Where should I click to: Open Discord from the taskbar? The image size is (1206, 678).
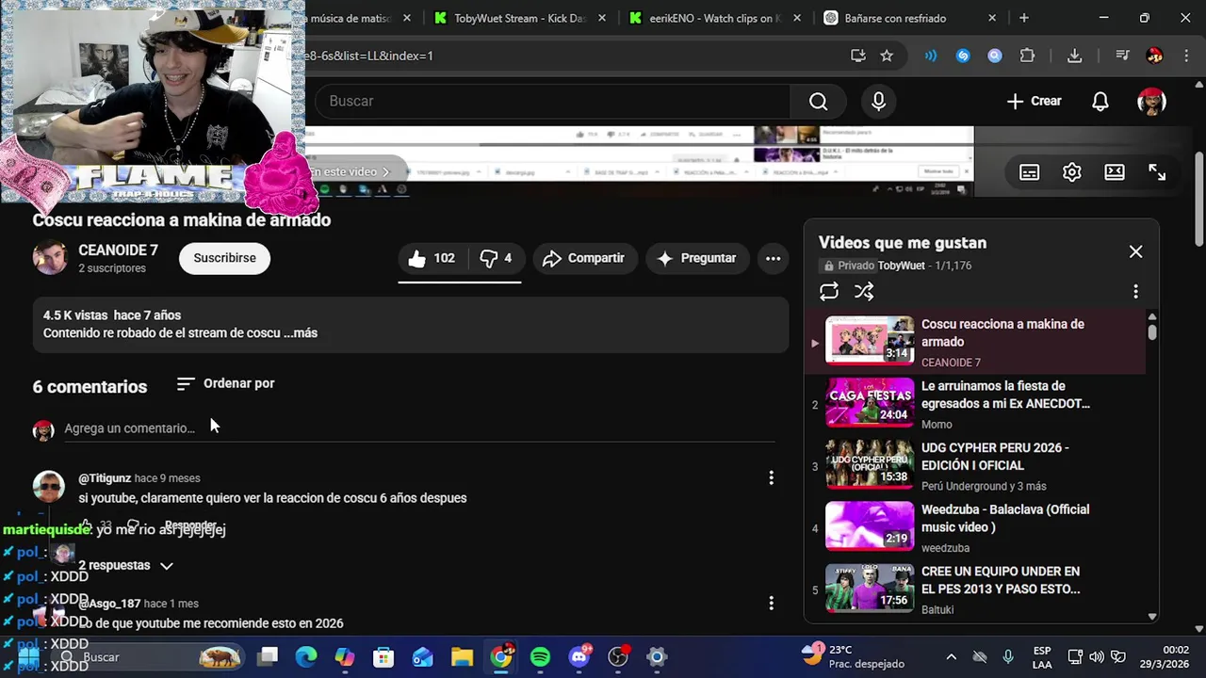coord(579,656)
